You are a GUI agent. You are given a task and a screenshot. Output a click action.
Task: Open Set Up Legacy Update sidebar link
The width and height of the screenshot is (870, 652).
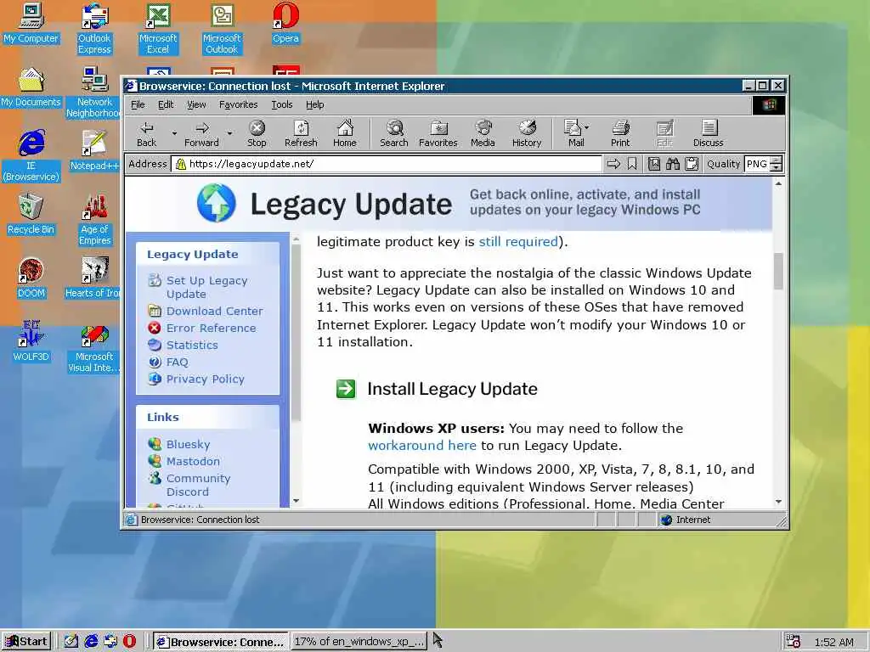tap(206, 287)
